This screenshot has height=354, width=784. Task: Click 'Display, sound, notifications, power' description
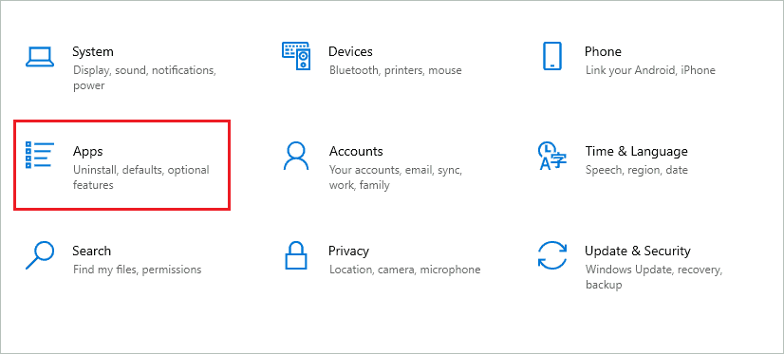coord(144,78)
